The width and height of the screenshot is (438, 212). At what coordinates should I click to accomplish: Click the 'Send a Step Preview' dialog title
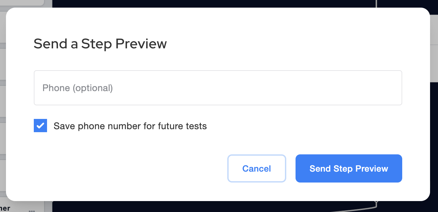100,43
